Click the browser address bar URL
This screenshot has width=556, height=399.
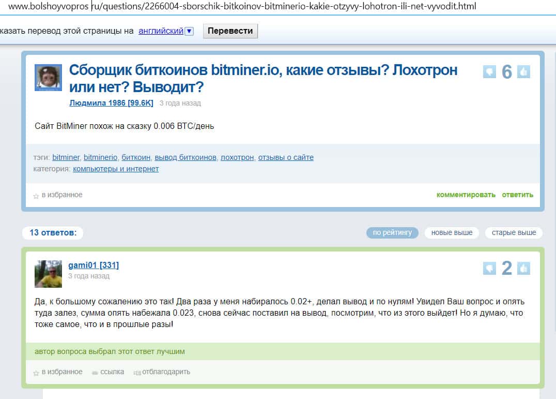coord(242,6)
